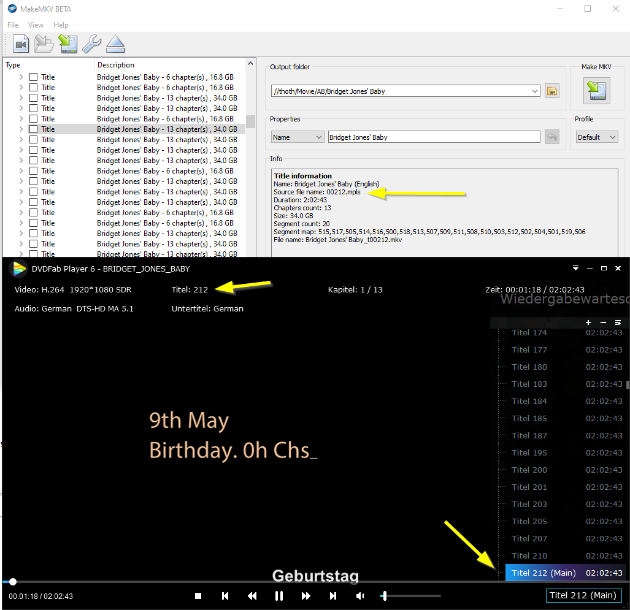
Task: Stop playback with the square stop button
Action: pyautogui.click(x=198, y=596)
